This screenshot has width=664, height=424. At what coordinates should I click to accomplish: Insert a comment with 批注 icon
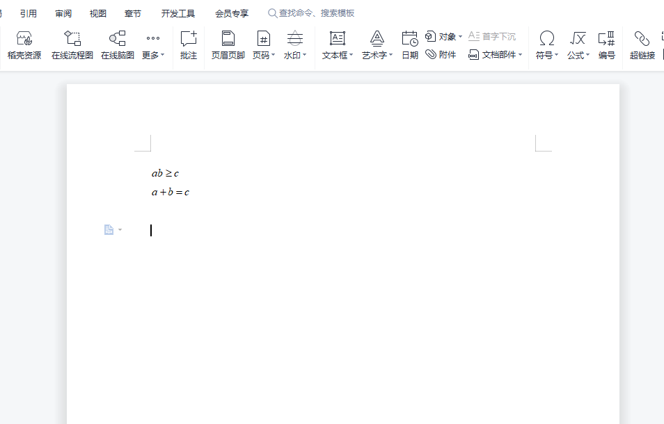tap(189, 45)
